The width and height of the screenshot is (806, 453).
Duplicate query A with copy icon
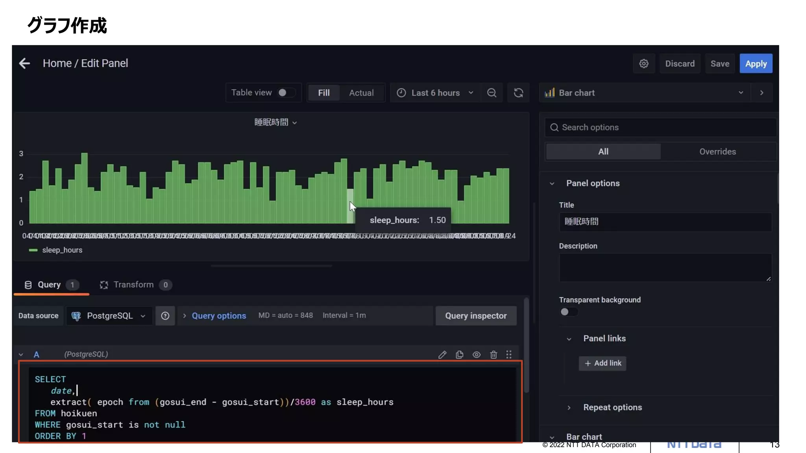pos(459,355)
